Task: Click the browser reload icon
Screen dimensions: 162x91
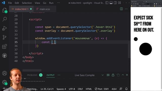Action: tap(136, 4)
